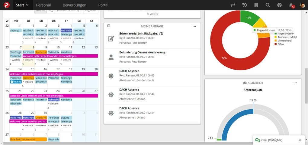Expand + weitere under Tuesday the 15th
Viewport: 308px width, 145px height.
[x=28, y=82]
